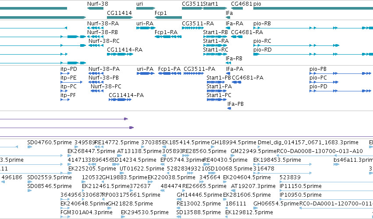Click the SD04760.5prime EST label
373x219 pixels.
tap(50, 143)
